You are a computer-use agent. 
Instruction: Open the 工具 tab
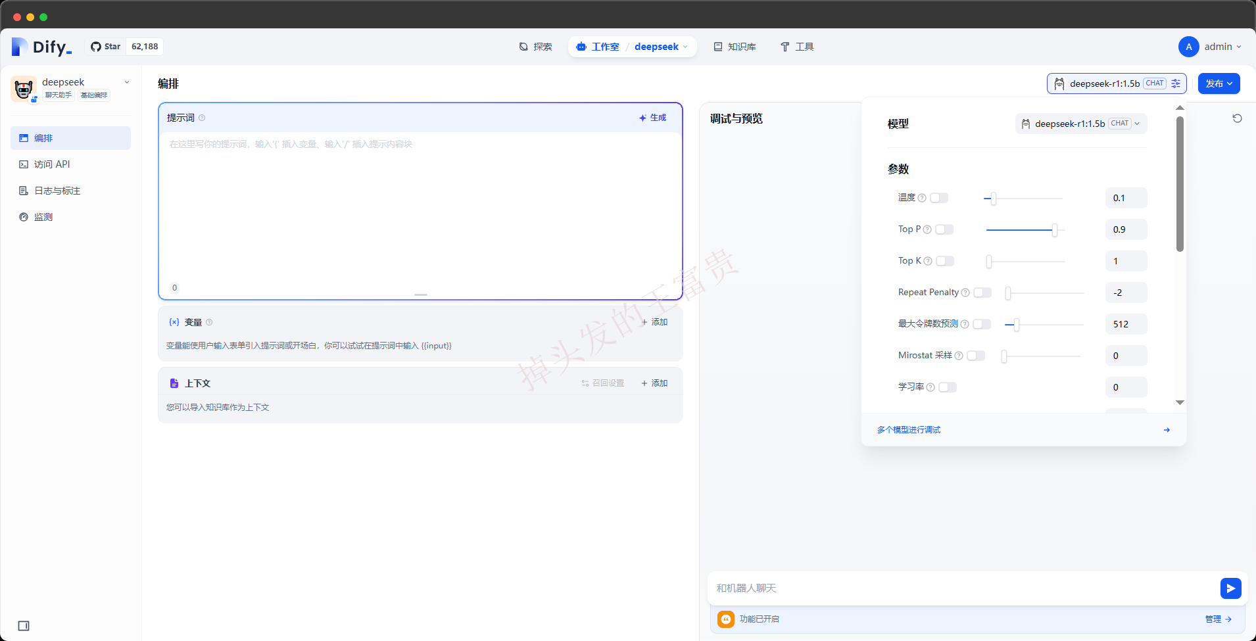(797, 47)
